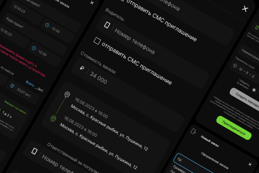
Task: Select the 16.08.2023 в 16:00 date beside the green pin
Action: tap(81, 127)
